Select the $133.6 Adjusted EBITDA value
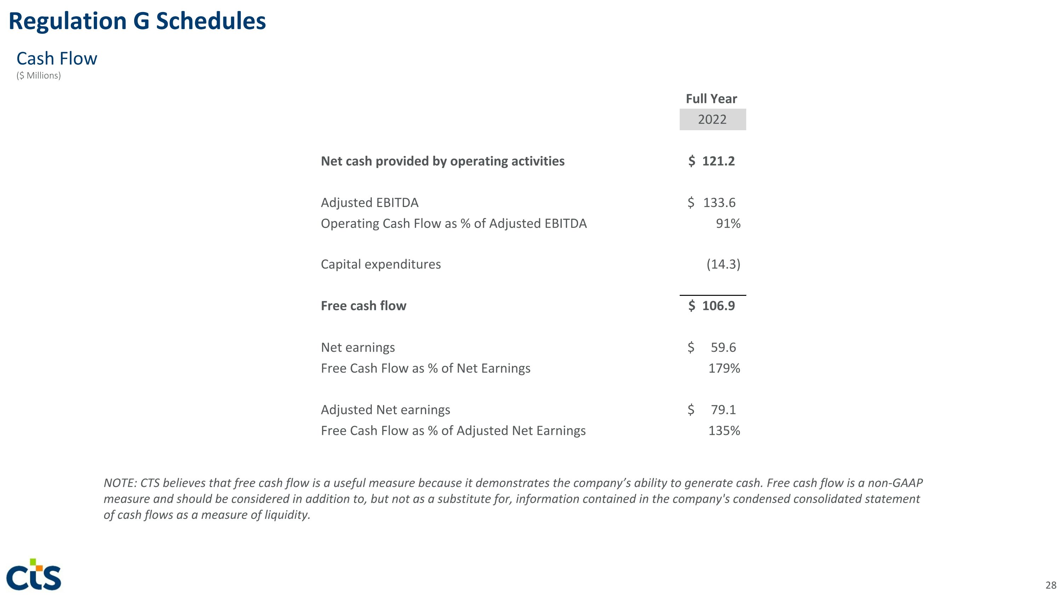 (712, 203)
